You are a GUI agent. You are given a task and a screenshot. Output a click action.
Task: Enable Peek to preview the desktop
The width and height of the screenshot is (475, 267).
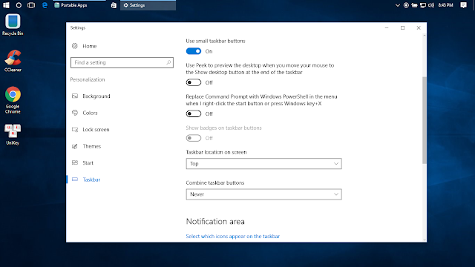click(x=194, y=82)
